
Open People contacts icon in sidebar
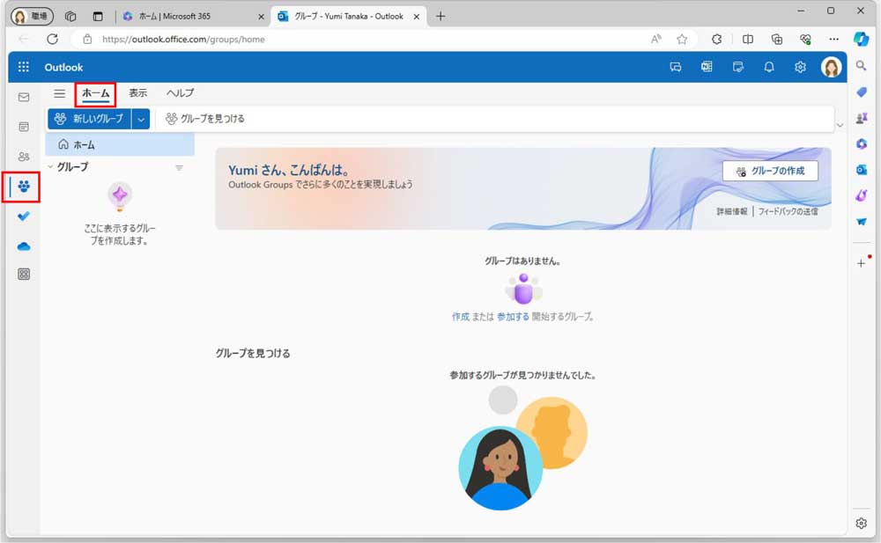pos(24,157)
